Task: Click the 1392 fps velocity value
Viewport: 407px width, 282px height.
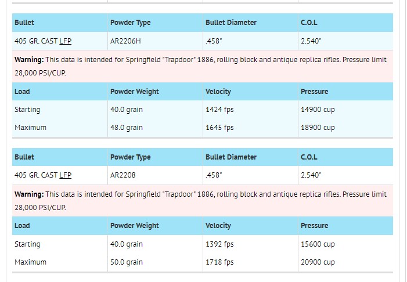Action: tap(219, 244)
